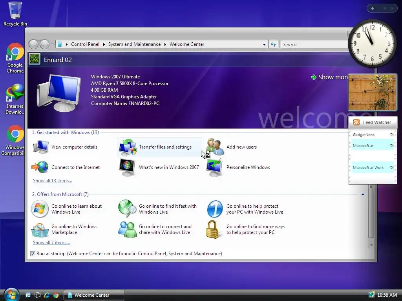
Task: Click the Ennard 02 user account picture
Action: pyautogui.click(x=35, y=59)
